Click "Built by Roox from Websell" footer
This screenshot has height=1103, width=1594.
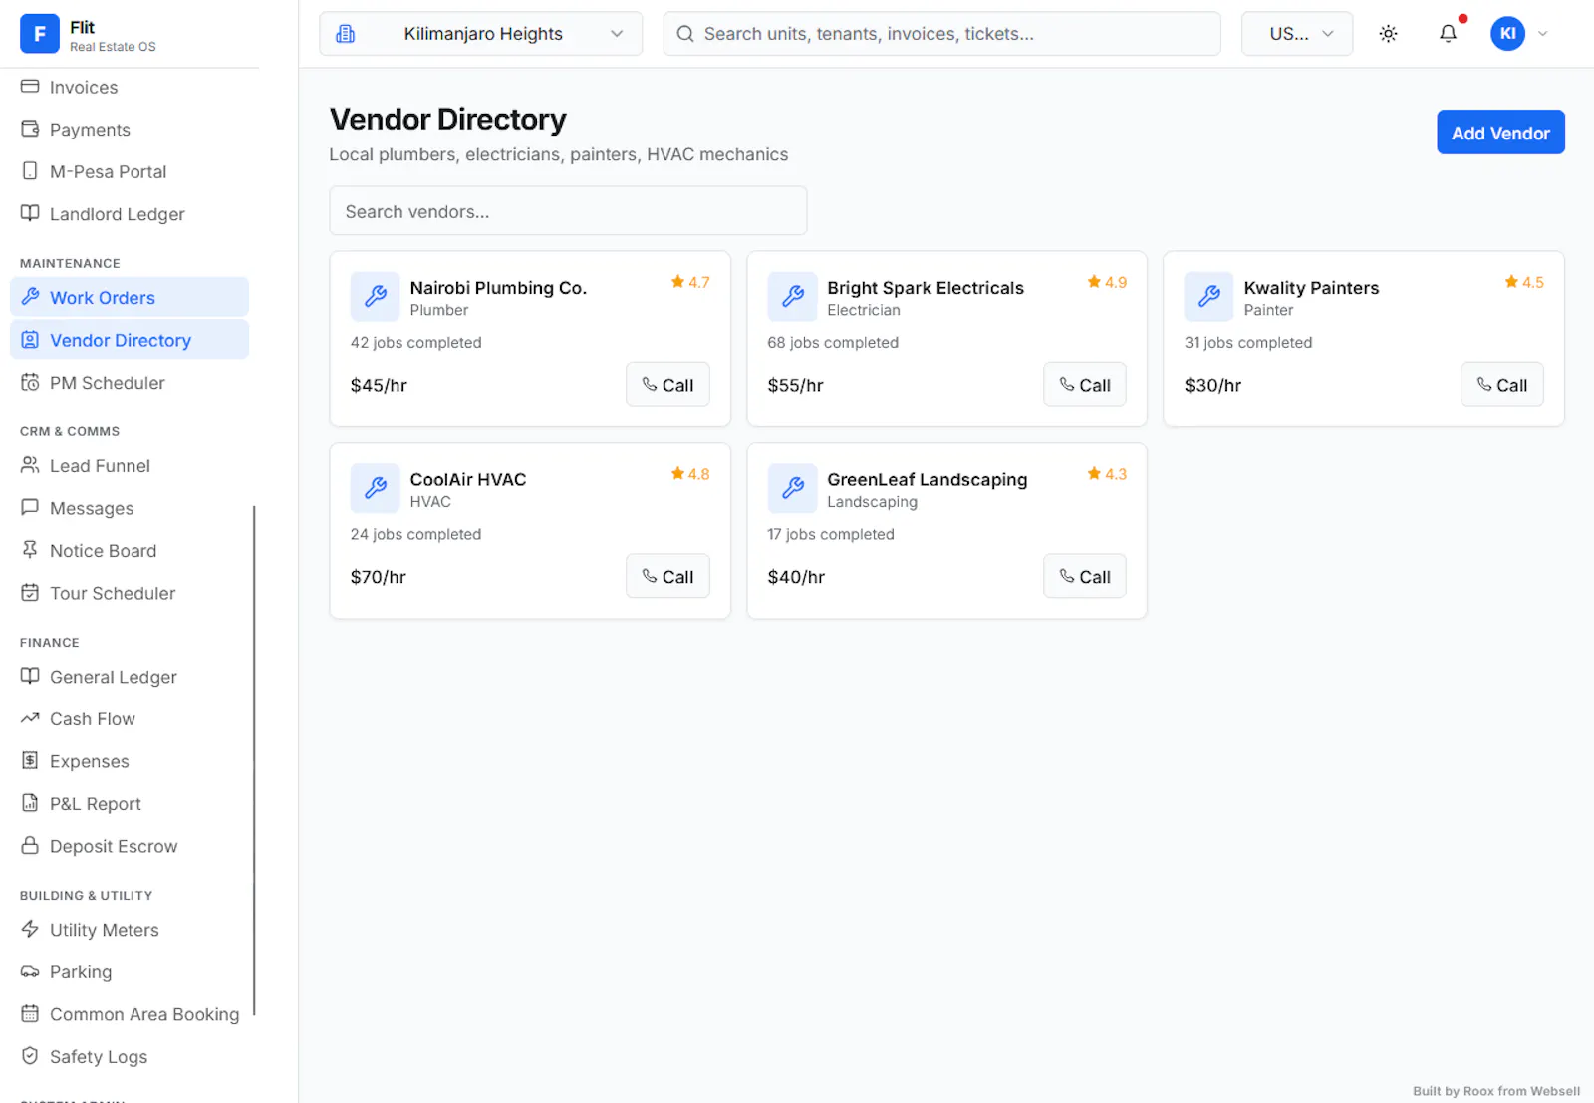point(1495,1091)
